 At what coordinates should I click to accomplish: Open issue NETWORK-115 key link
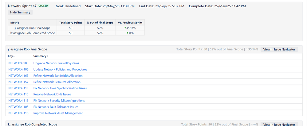[x=18, y=94]
